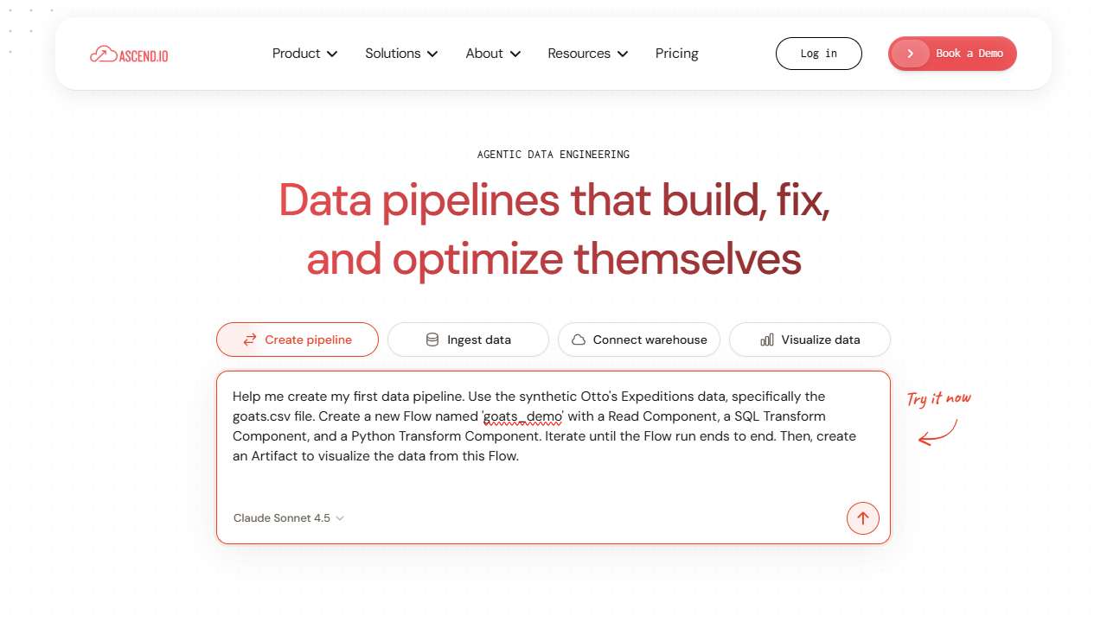Open the Solutions dropdown
This screenshot has width=1107, height=622.
point(401,54)
